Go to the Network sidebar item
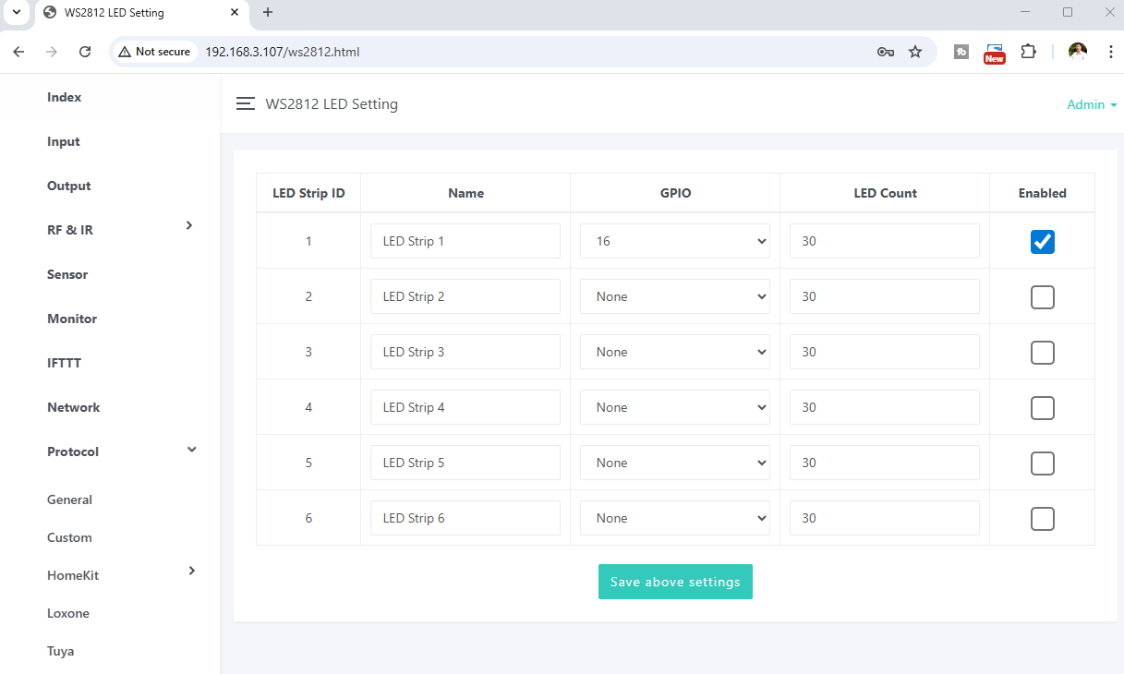The image size is (1124, 674). coord(73,407)
